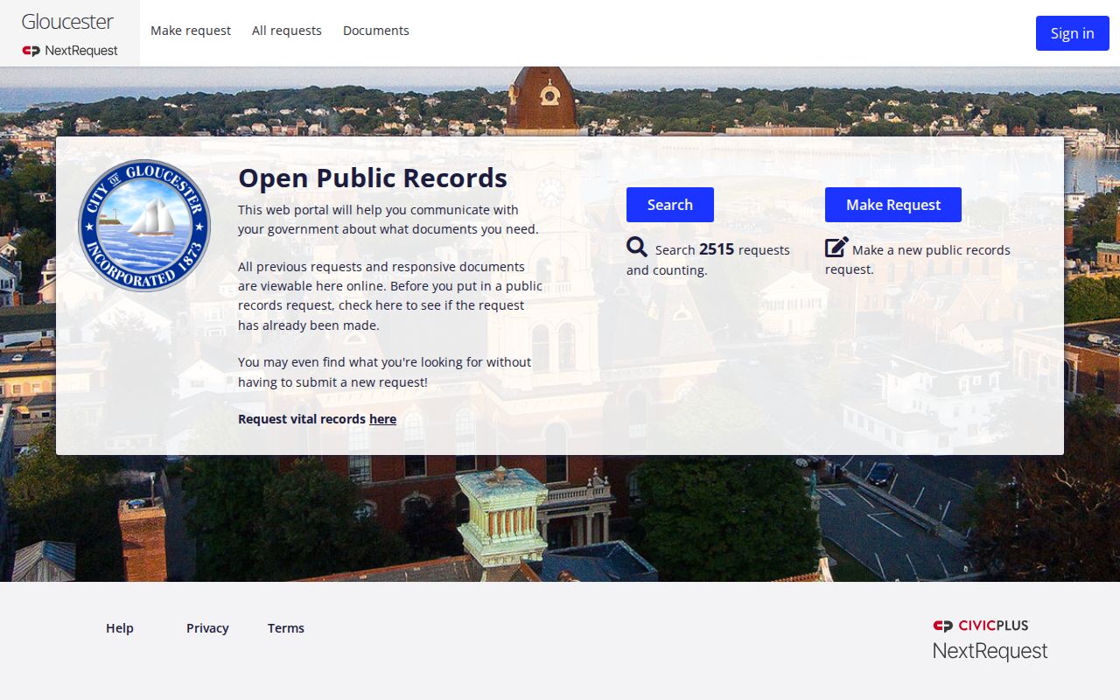Click the magnifying glass search icon
This screenshot has height=700, width=1120.
point(637,248)
